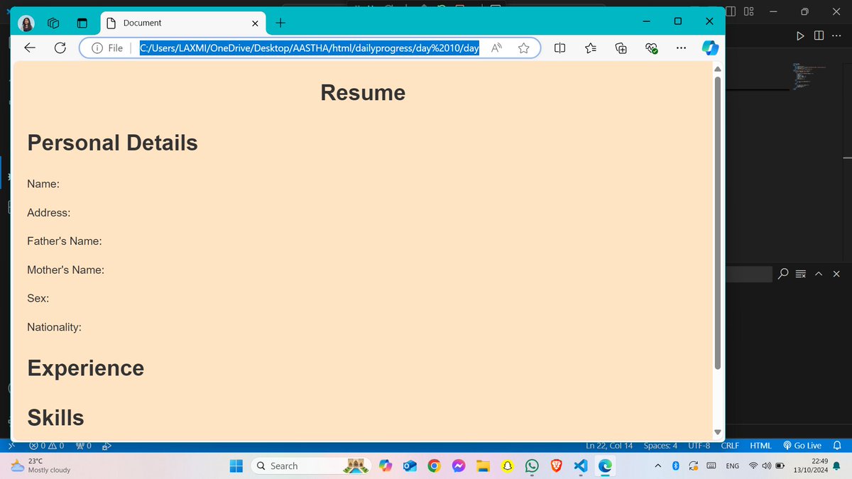852x479 pixels.
Task: Click the search icon in VS Code panel
Action: point(783,274)
